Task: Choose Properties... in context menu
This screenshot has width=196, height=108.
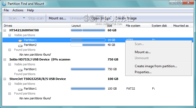Action: (x=143, y=72)
